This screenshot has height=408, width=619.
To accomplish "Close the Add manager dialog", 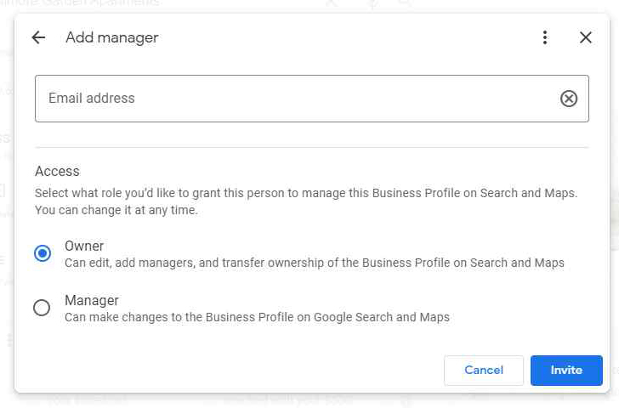I will click(585, 37).
